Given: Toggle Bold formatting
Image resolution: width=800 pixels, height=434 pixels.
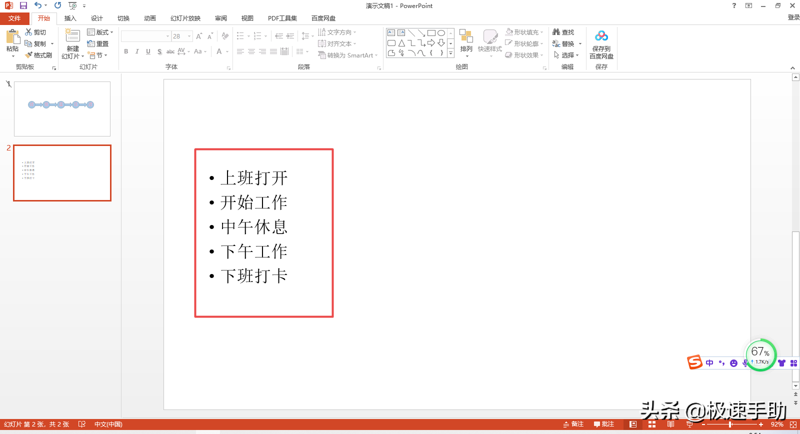Looking at the screenshot, I should coord(126,51).
